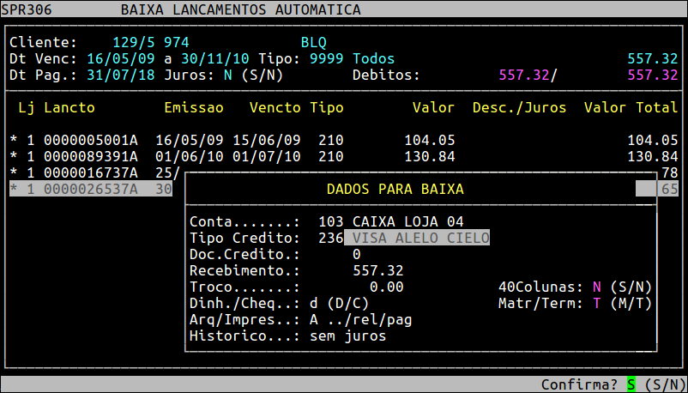The height and width of the screenshot is (393, 688).
Task: Select the Troco value 0.00
Action: point(386,287)
